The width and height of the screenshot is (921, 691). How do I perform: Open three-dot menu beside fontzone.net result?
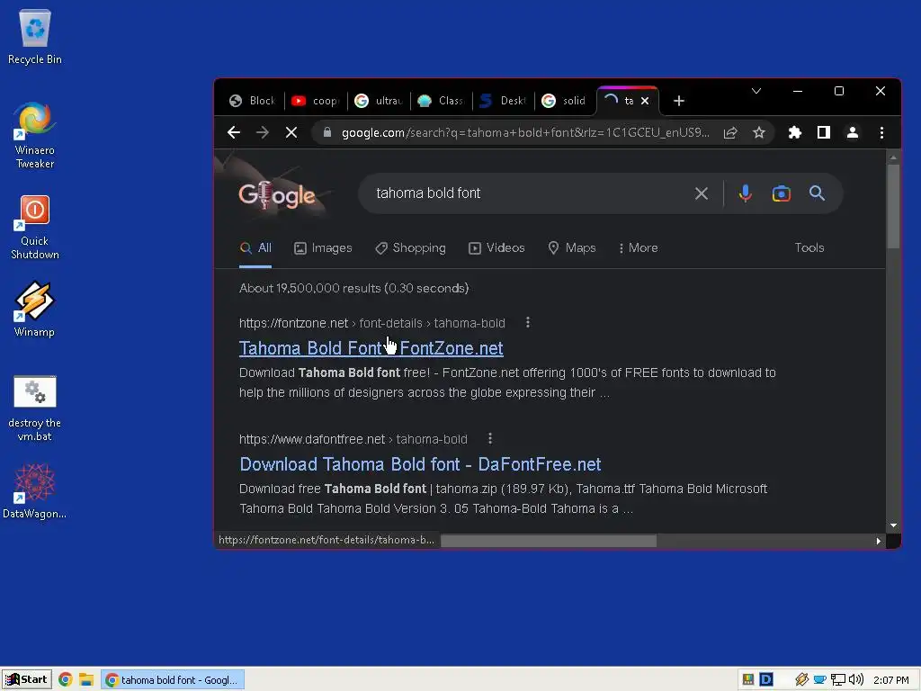point(528,323)
